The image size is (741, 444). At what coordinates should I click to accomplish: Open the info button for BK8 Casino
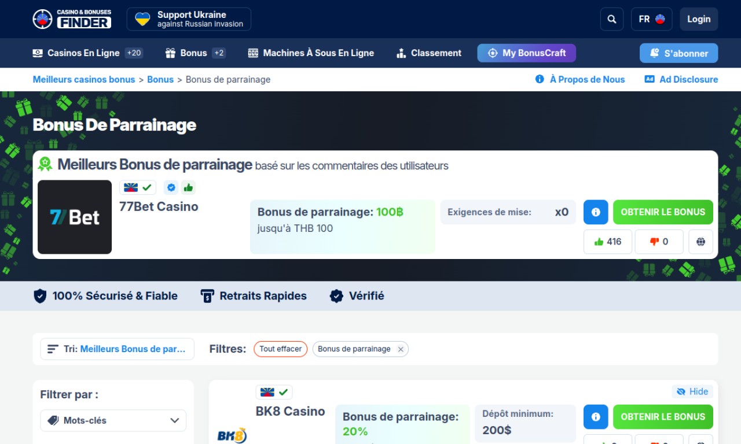pos(596,417)
